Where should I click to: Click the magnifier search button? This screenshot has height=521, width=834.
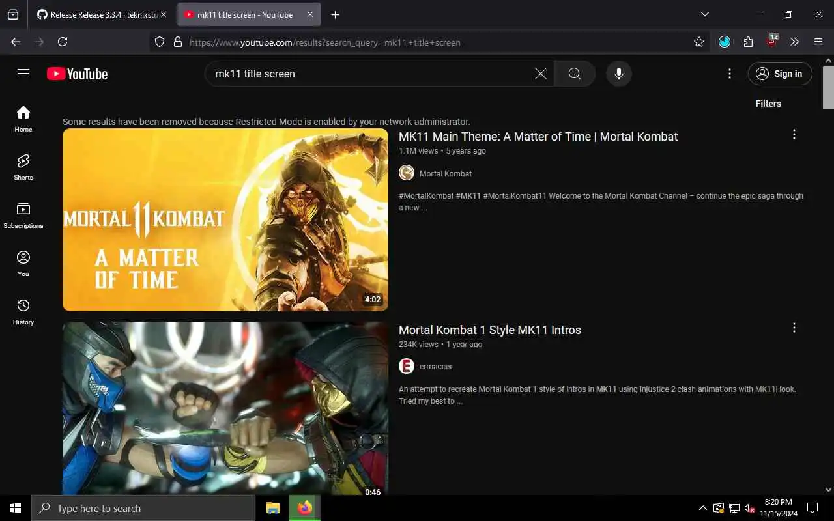574,74
